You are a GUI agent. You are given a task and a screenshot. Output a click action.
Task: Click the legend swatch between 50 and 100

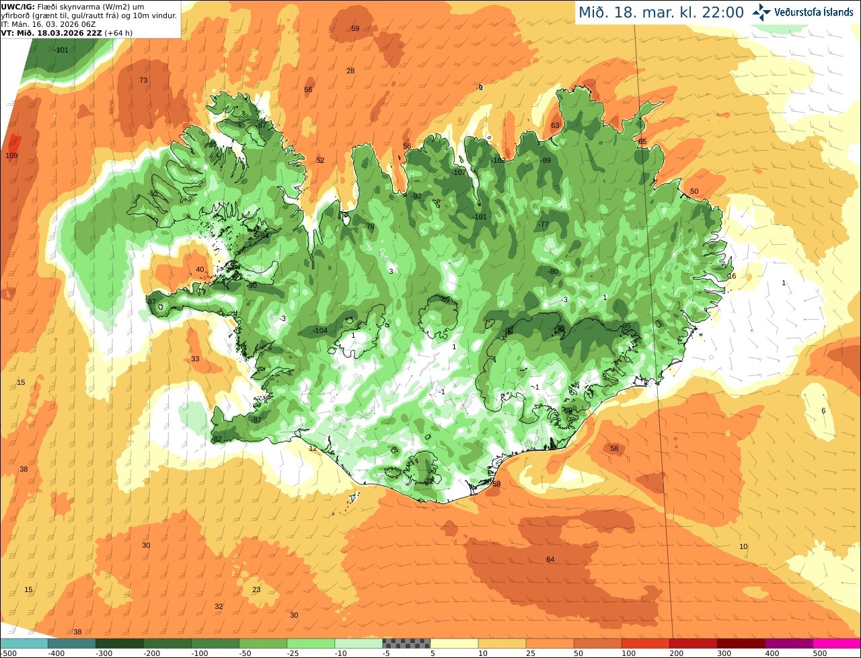pyautogui.click(x=597, y=643)
